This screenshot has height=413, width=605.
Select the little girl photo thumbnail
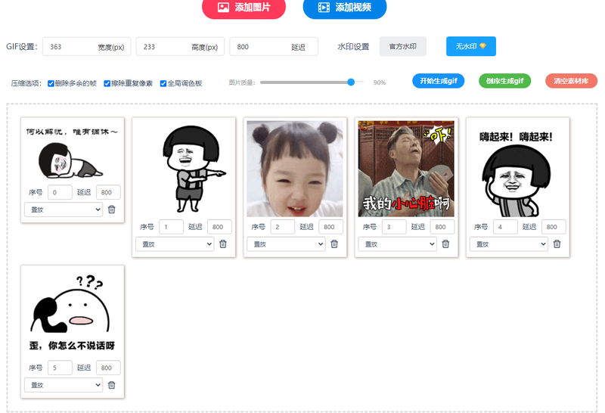[x=295, y=169]
